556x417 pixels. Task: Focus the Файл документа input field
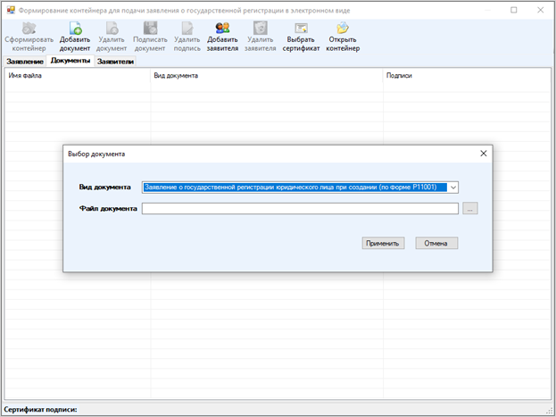(x=299, y=209)
